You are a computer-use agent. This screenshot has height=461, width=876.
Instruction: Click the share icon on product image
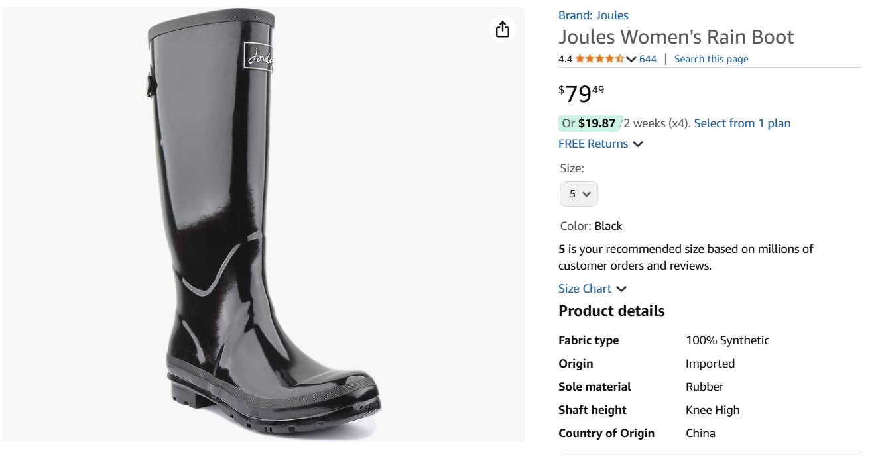[x=503, y=29]
